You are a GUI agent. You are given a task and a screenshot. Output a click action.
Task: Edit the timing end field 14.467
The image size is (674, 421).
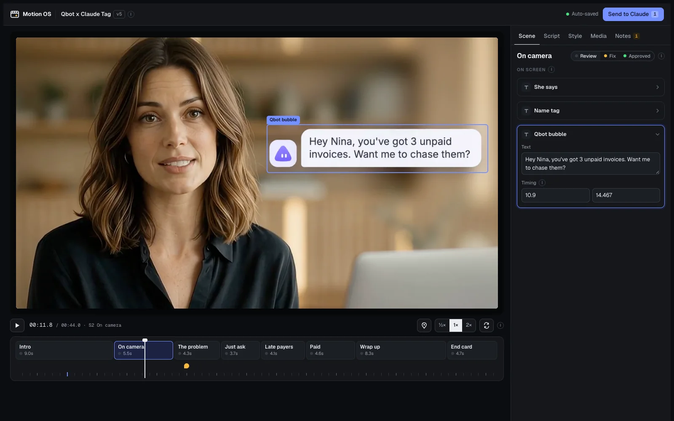626,195
